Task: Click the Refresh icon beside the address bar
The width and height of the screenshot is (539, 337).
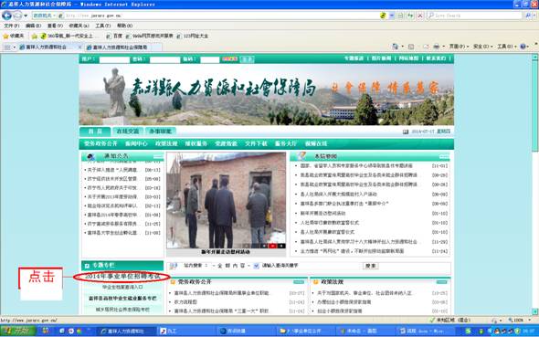Action: (x=410, y=16)
